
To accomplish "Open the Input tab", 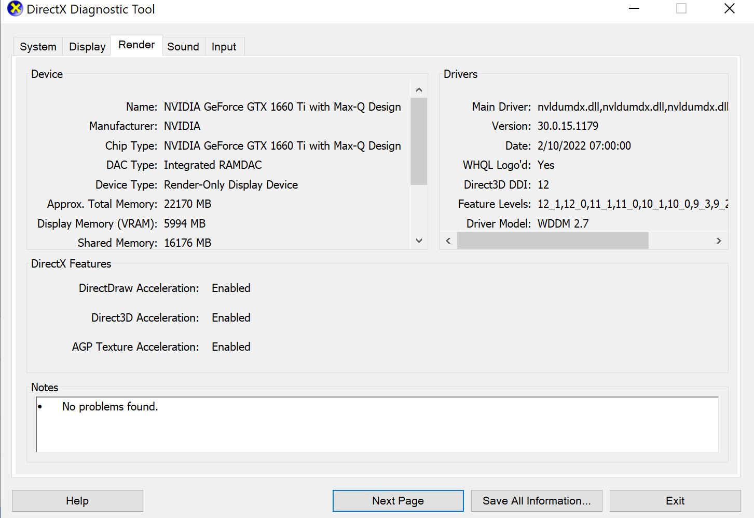I will (224, 47).
